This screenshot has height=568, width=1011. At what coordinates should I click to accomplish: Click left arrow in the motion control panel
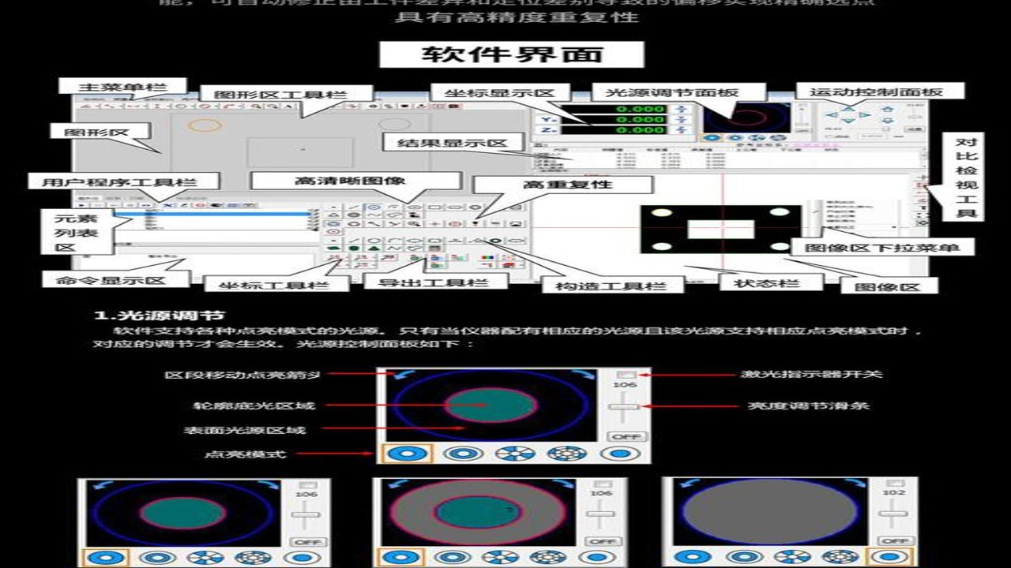[831, 115]
